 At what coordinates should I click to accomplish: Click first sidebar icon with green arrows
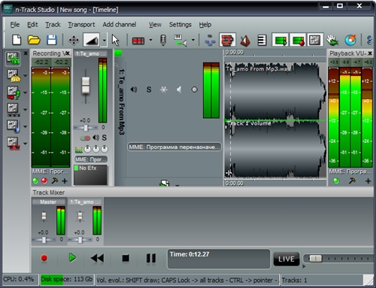(x=13, y=58)
